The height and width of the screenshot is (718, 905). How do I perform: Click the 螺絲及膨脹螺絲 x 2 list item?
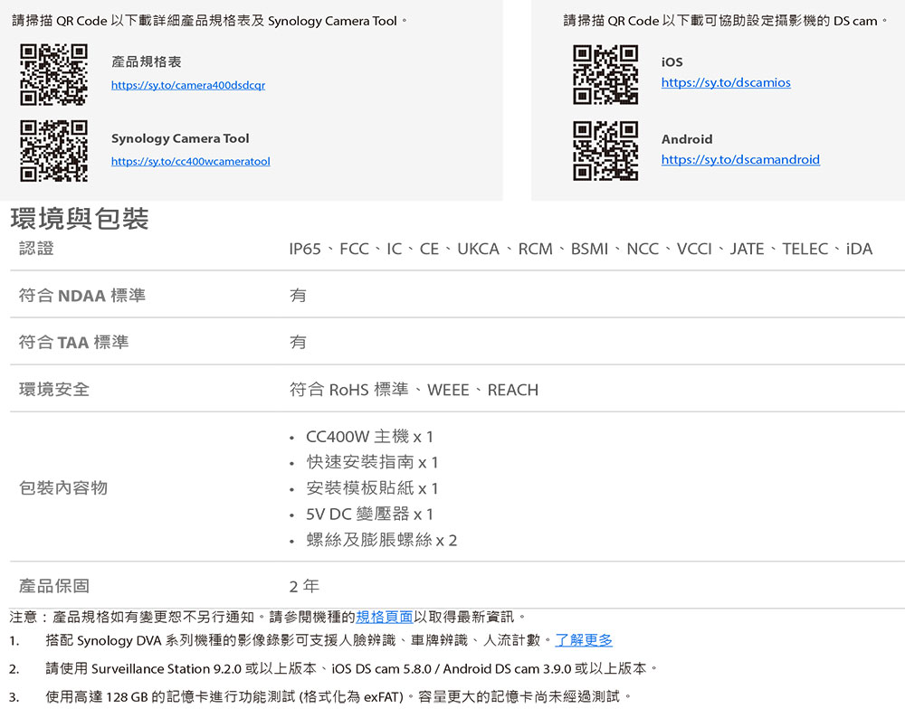pyautogui.click(x=382, y=541)
